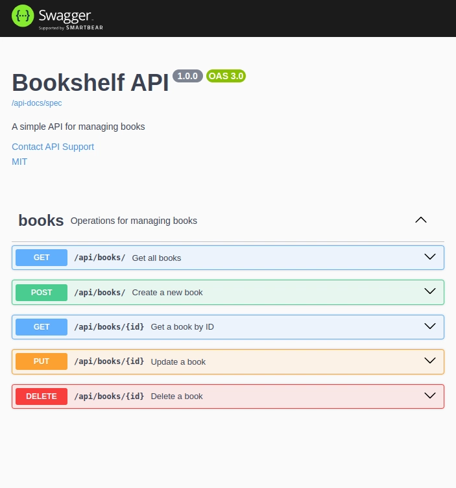Expand the Get a book by ID chevron

(x=430, y=326)
